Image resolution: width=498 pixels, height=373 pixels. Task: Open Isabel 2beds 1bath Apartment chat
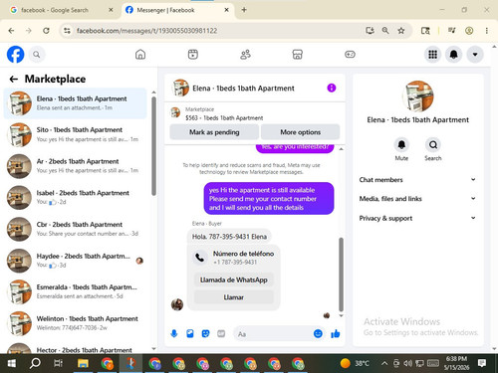[76, 197]
